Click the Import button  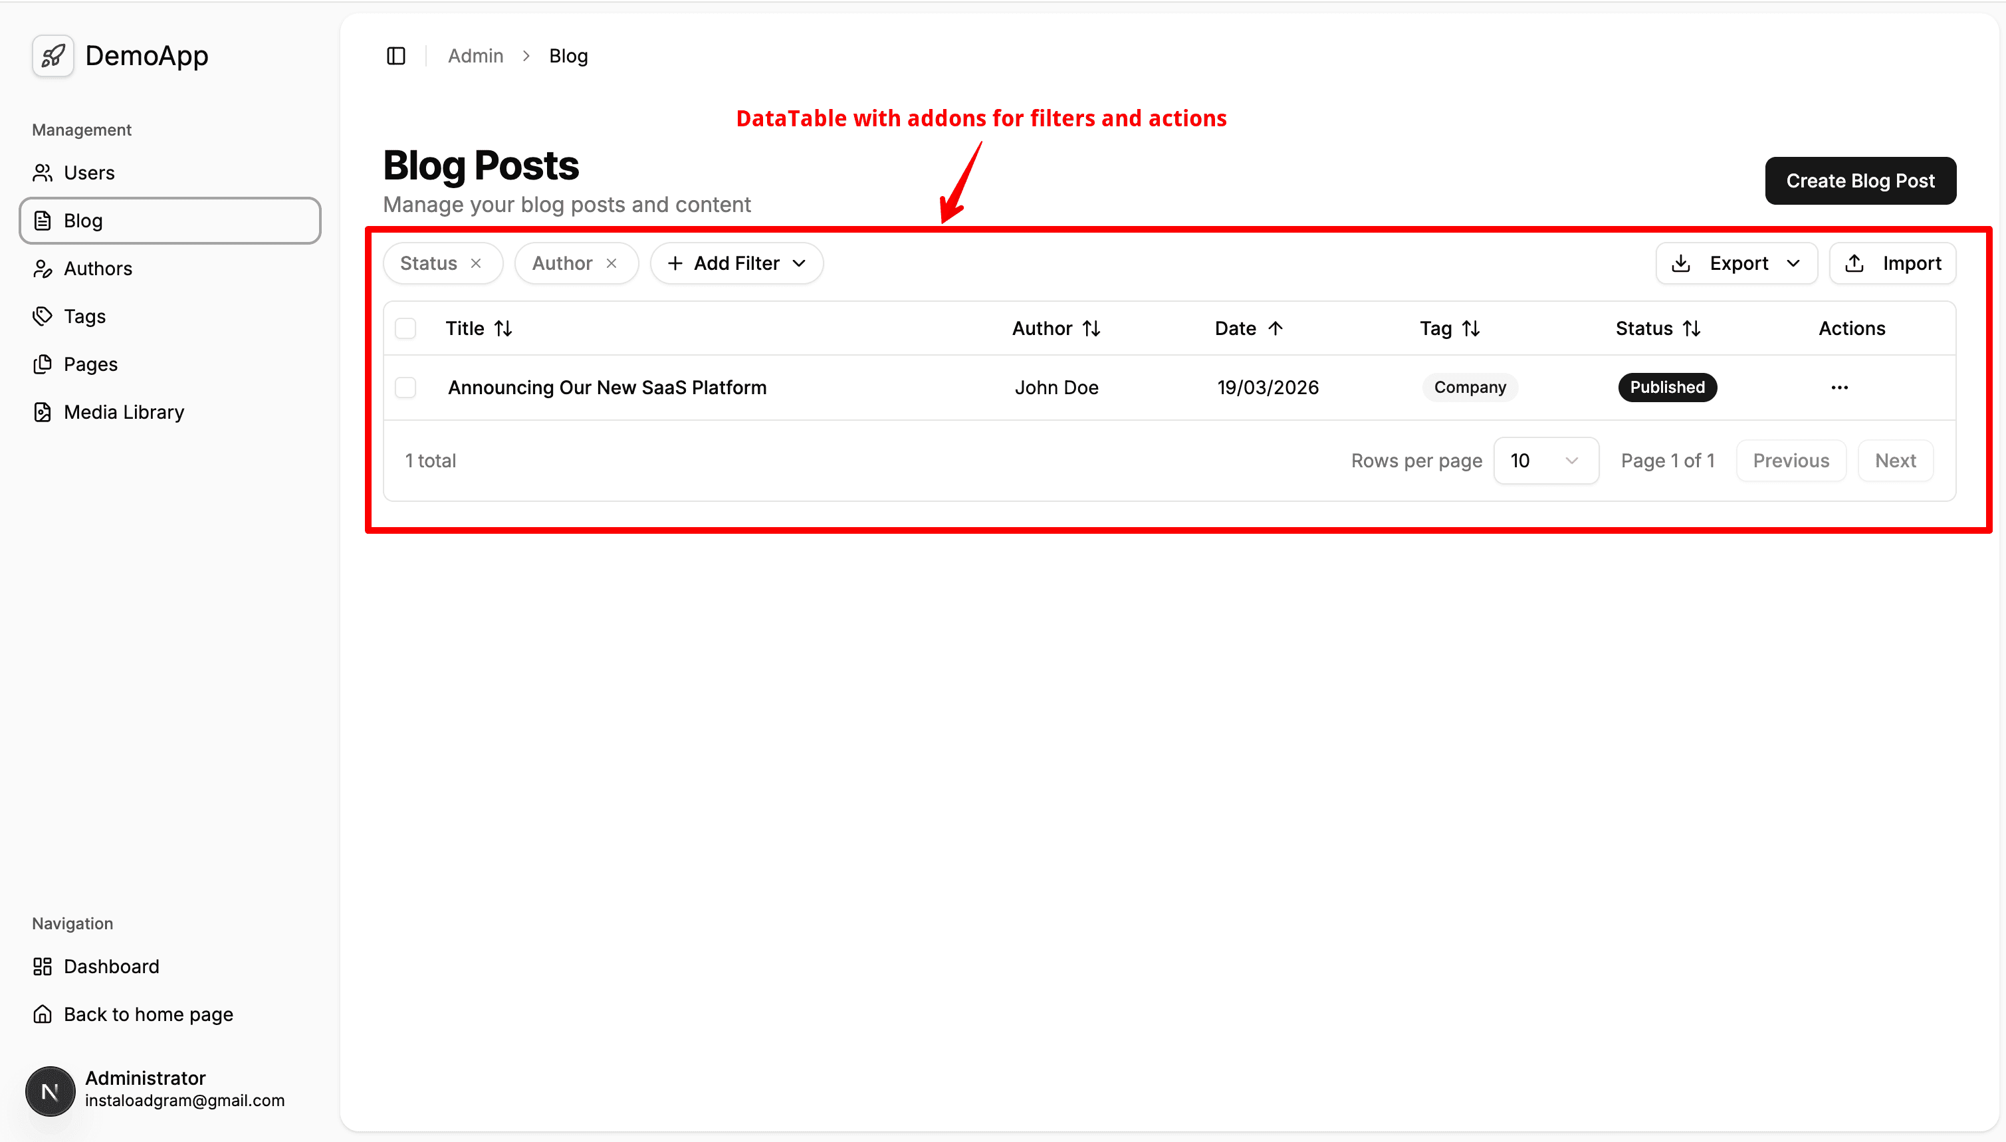click(x=1892, y=263)
